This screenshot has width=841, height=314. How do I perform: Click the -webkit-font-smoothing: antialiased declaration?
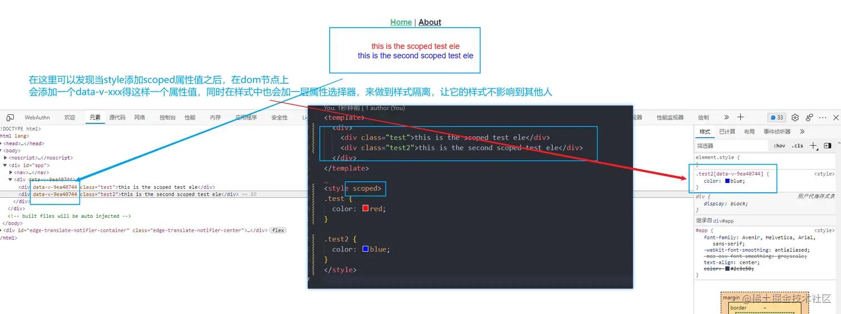[x=756, y=250]
